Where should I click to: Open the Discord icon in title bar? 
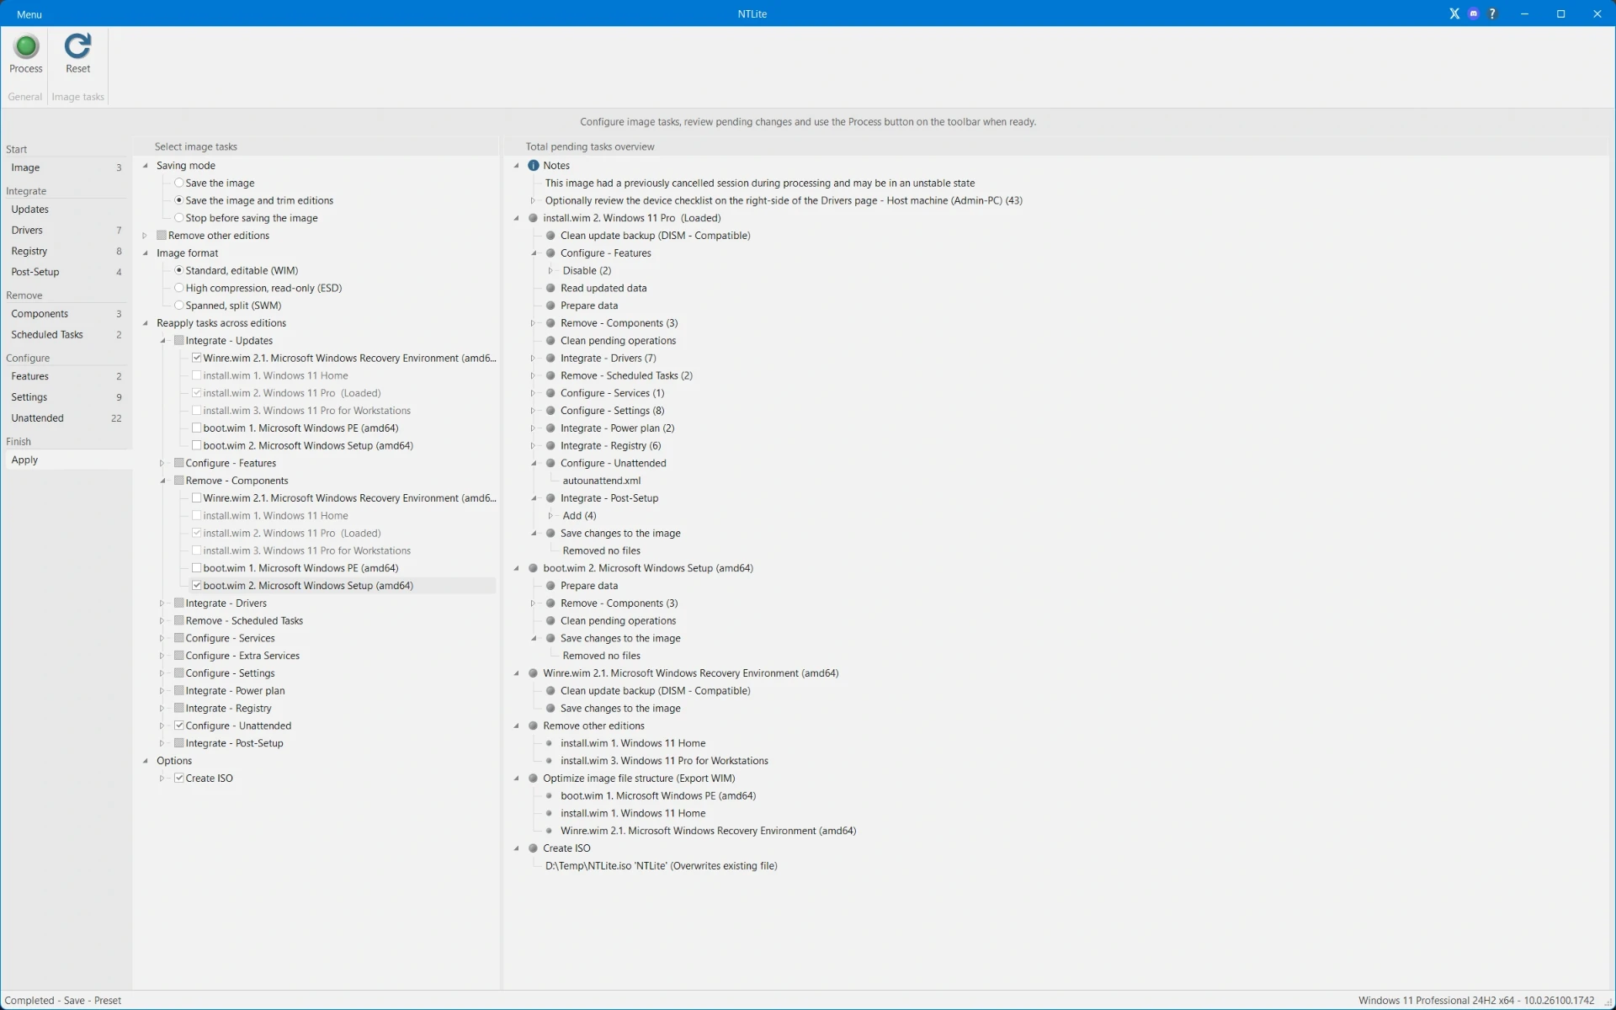(1473, 13)
